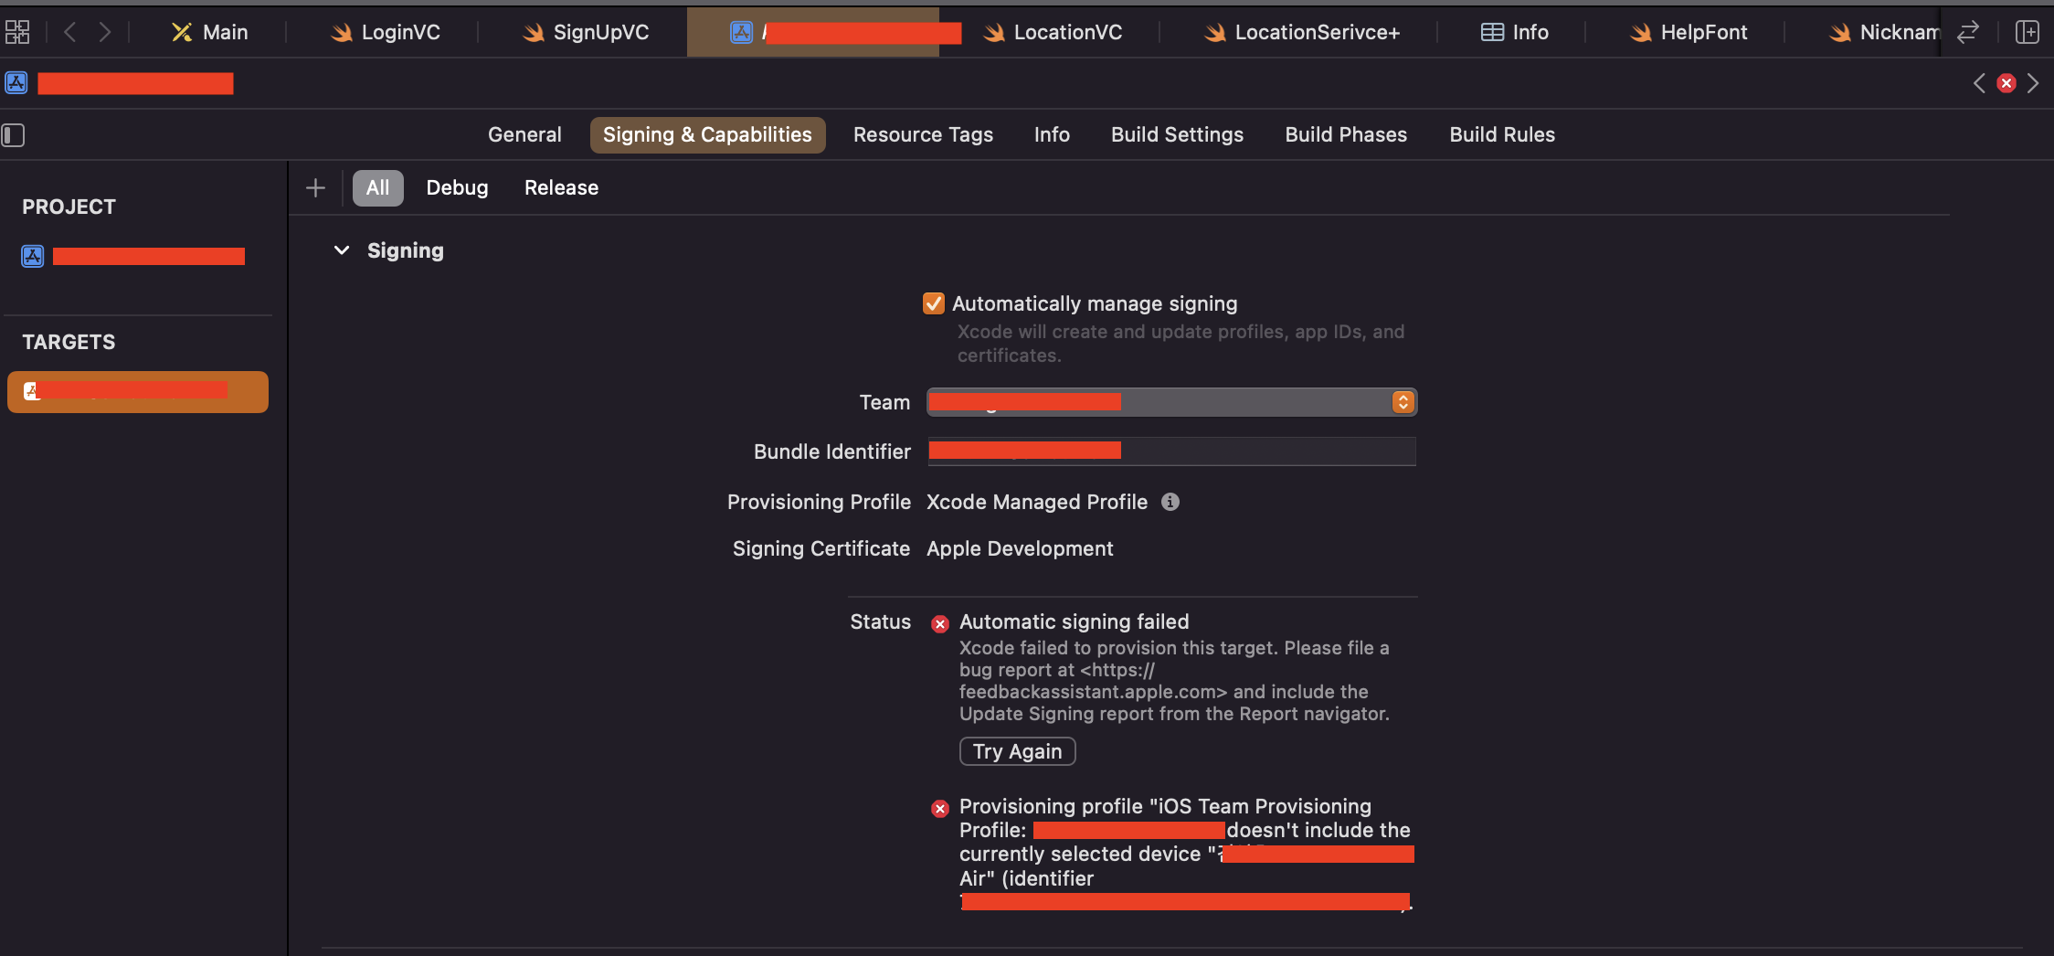Click the project icon in the jump bar

16,83
